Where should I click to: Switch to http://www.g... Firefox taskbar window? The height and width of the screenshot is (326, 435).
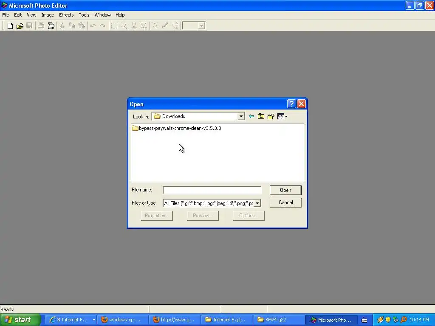(x=175, y=320)
